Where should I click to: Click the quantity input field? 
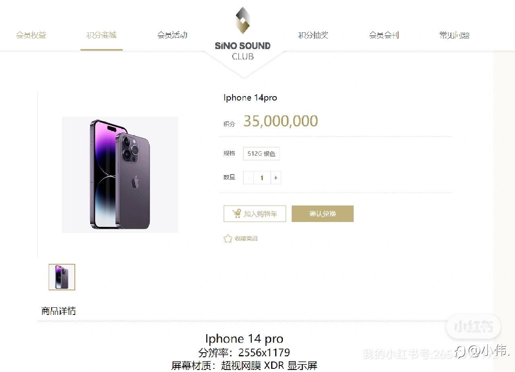pyautogui.click(x=262, y=177)
